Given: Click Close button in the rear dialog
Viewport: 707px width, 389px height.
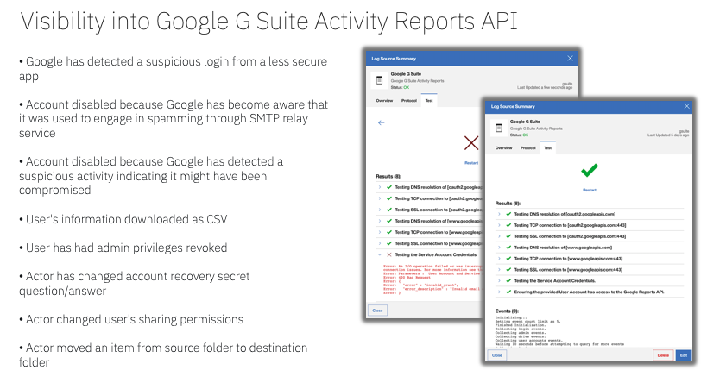Looking at the screenshot, I should (377, 311).
